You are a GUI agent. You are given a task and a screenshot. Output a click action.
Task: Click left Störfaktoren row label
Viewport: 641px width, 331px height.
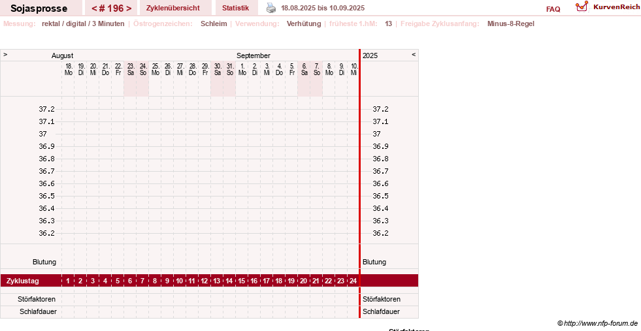point(37,299)
